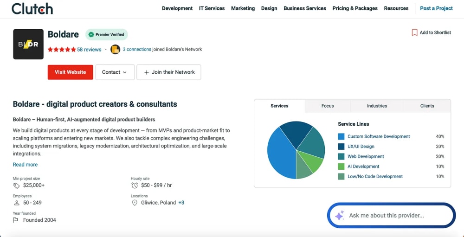The height and width of the screenshot is (237, 464).
Task: Switch to the Industries tab
Action: (x=377, y=106)
